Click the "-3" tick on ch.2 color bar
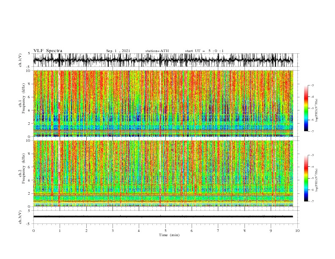The width and height of the screenshot is (335, 259). pyautogui.click(x=312, y=155)
